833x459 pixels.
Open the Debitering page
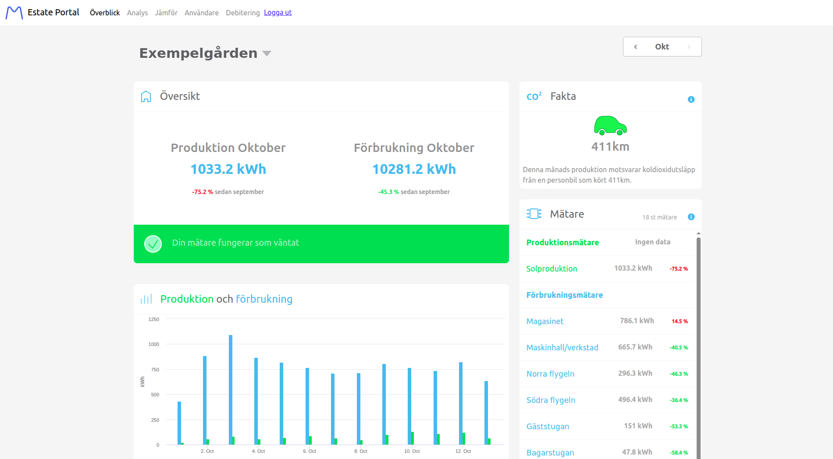coord(243,13)
